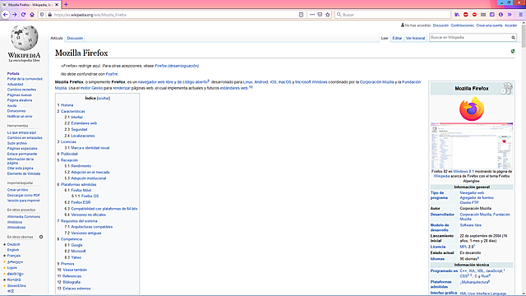Viewport: 526px width, 296px height.
Task: Open Navegador web link in infobox
Action: tap(472, 193)
